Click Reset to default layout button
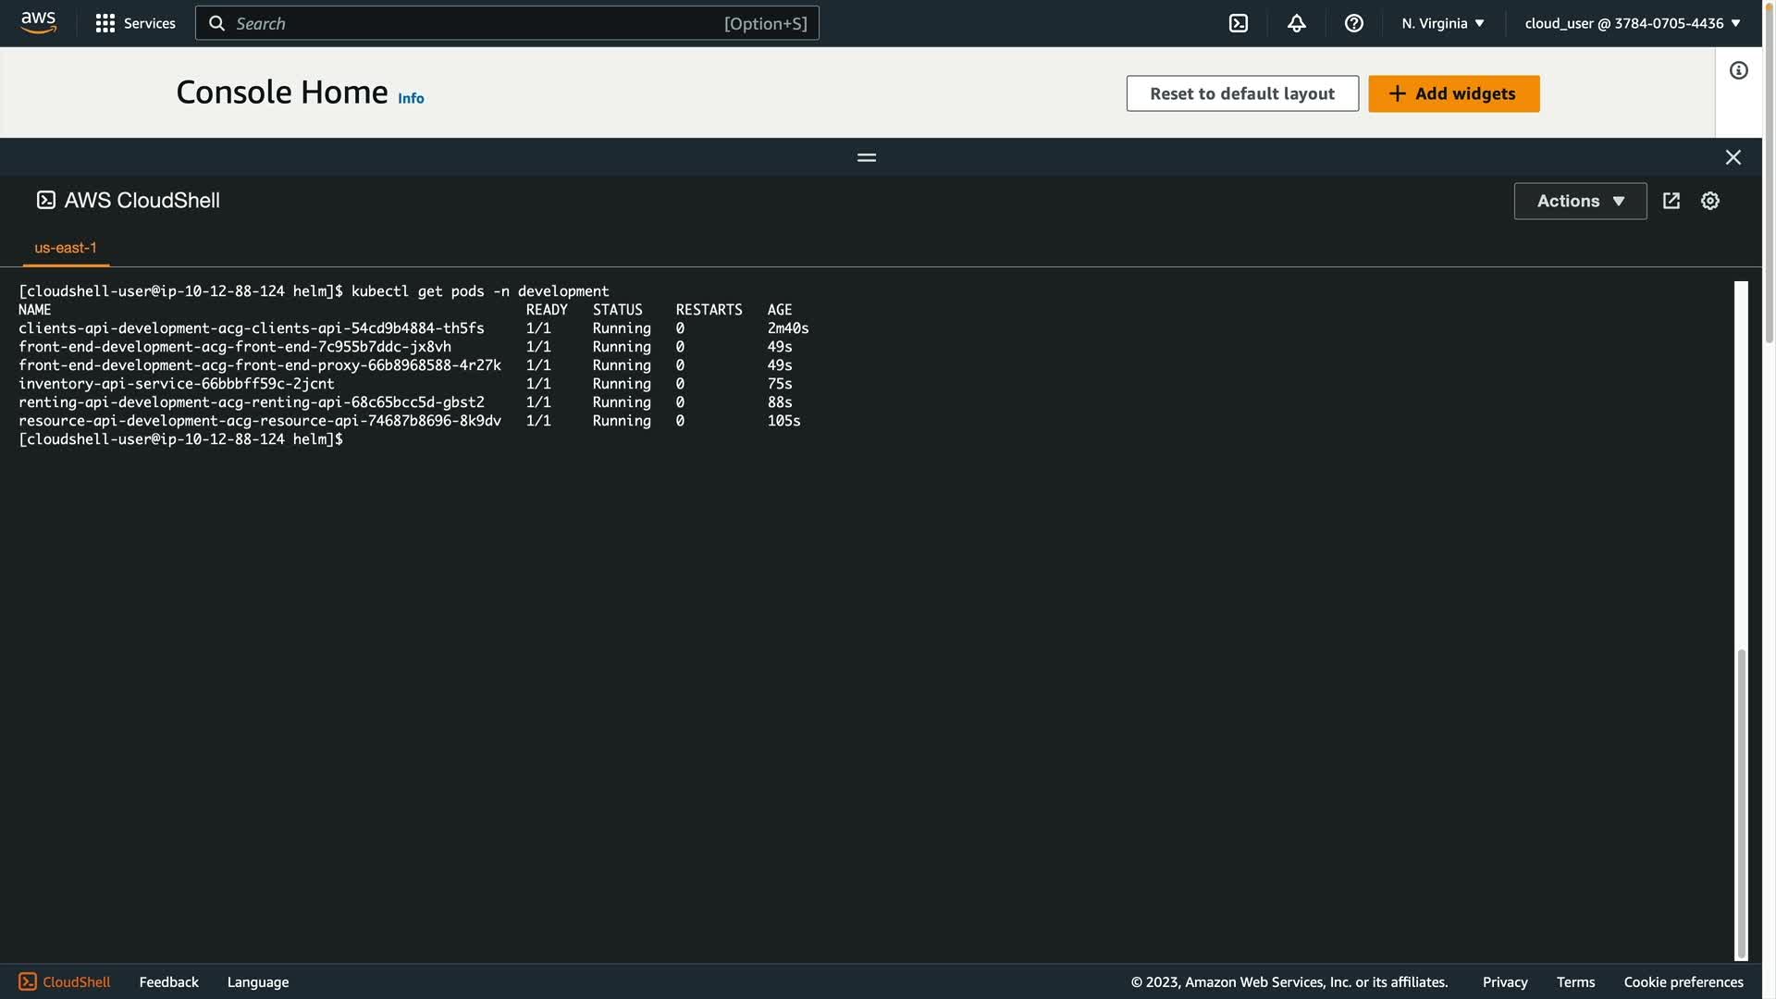The image size is (1776, 999). tap(1241, 93)
